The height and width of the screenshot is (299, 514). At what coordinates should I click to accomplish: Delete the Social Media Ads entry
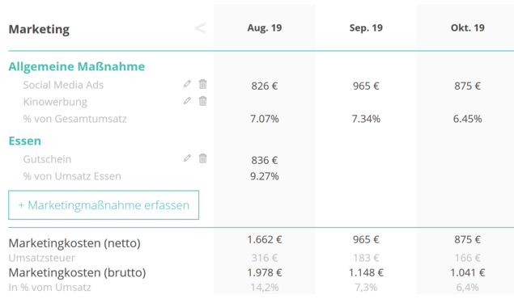pos(203,84)
